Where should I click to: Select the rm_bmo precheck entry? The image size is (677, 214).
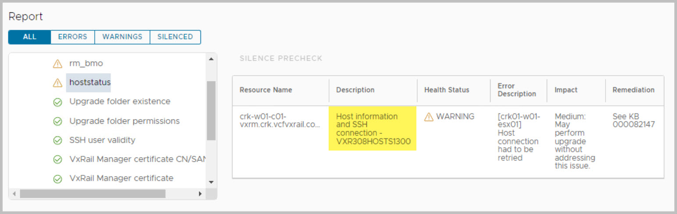point(86,63)
